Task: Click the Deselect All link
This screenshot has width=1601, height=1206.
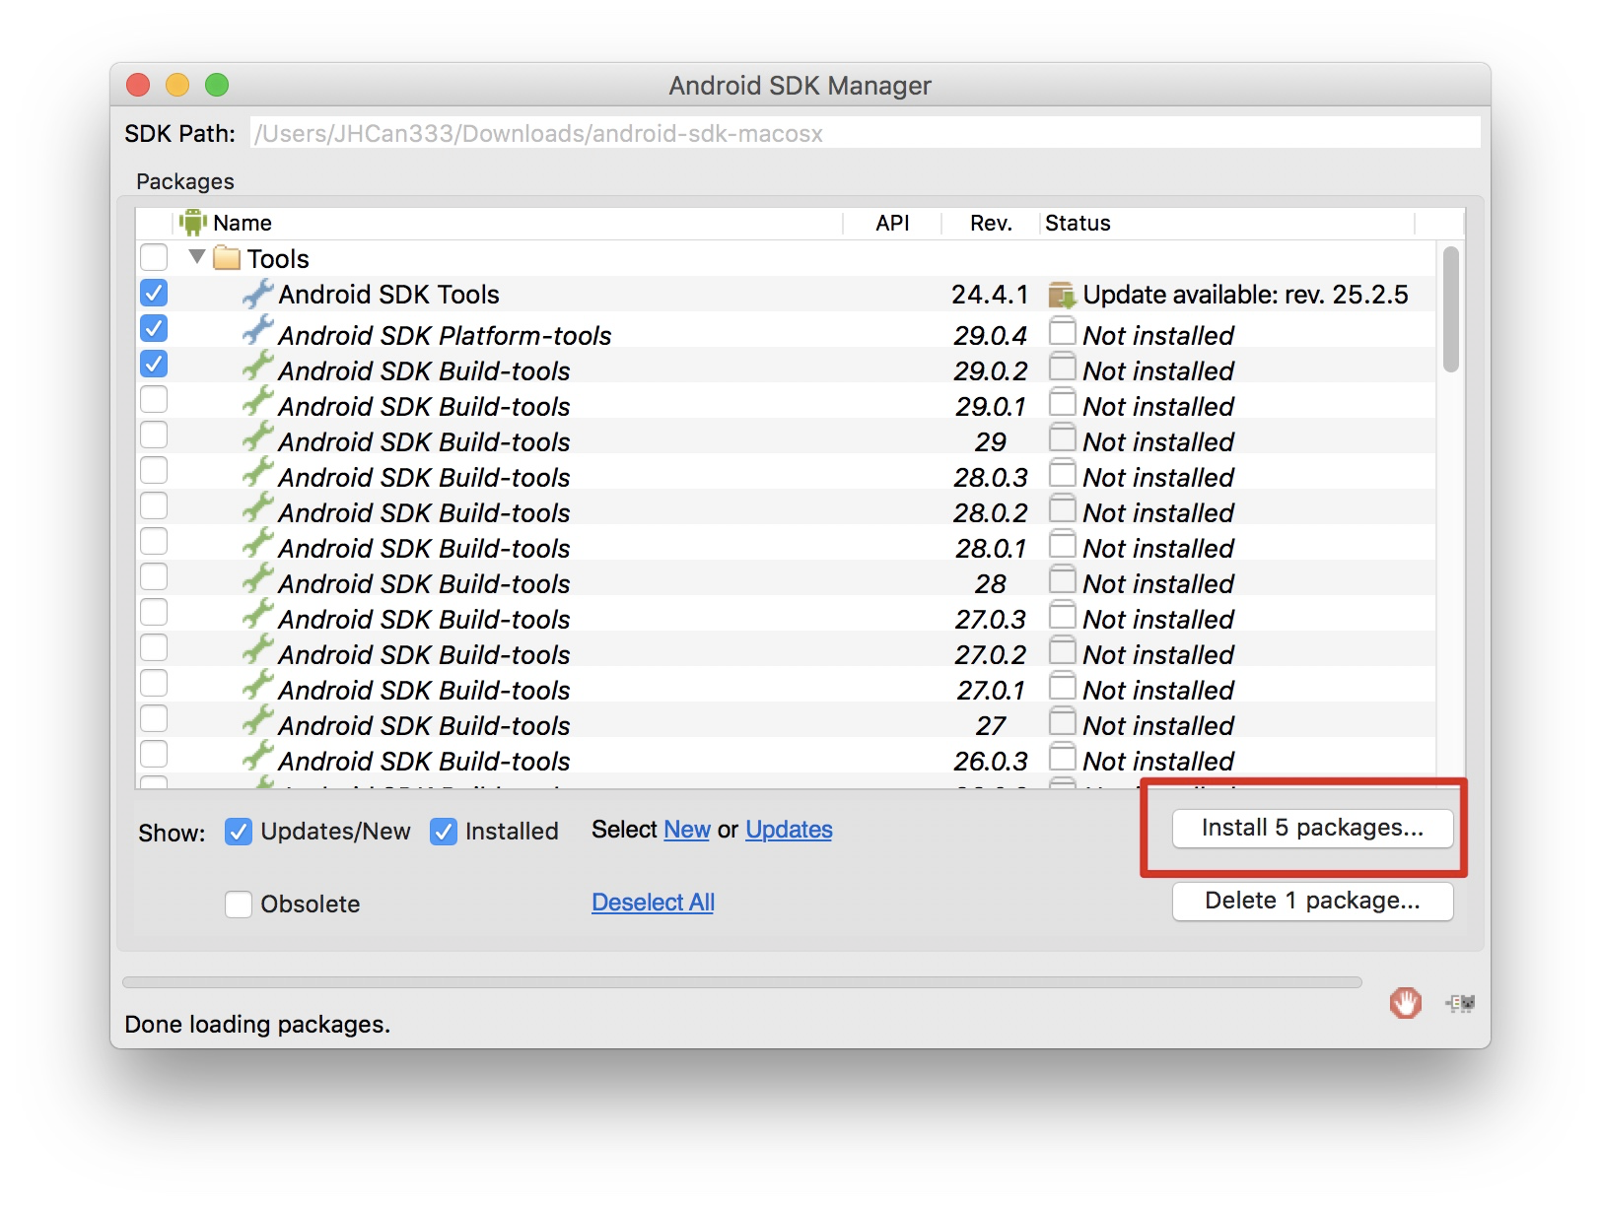Action: coord(653,902)
